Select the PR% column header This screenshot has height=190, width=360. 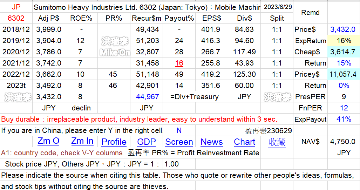tap(114, 18)
